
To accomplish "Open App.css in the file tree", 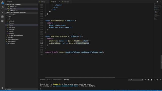I will click(11, 23).
